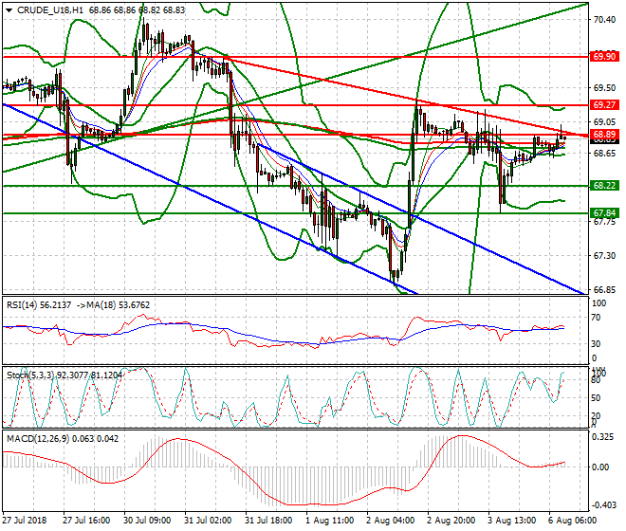
Task: Click the red 68.89 price level label
Action: (x=604, y=134)
